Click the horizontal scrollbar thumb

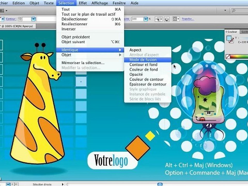click(160, 184)
